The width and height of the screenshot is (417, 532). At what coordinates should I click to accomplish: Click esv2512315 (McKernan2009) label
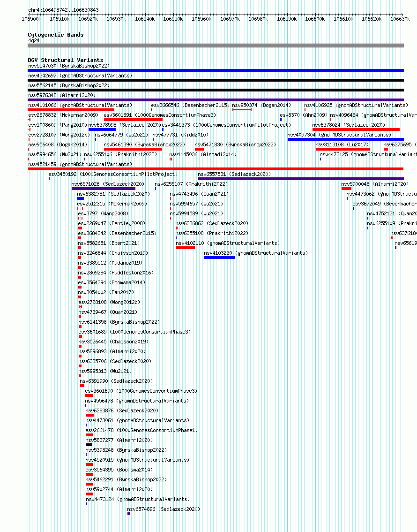[x=112, y=204]
